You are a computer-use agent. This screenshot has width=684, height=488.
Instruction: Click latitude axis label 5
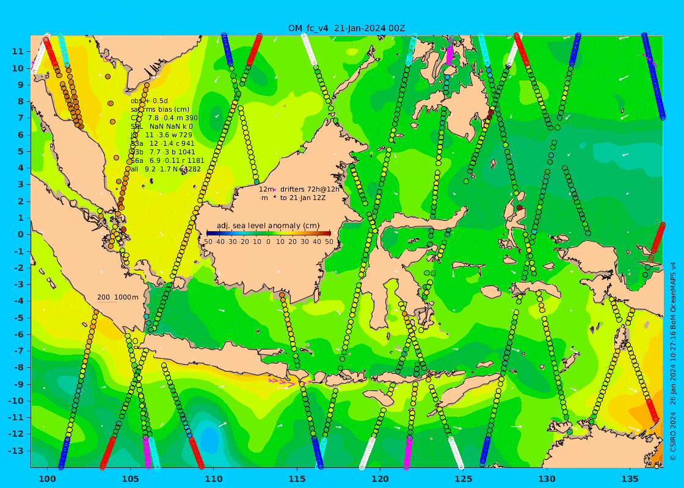[x=21, y=151]
